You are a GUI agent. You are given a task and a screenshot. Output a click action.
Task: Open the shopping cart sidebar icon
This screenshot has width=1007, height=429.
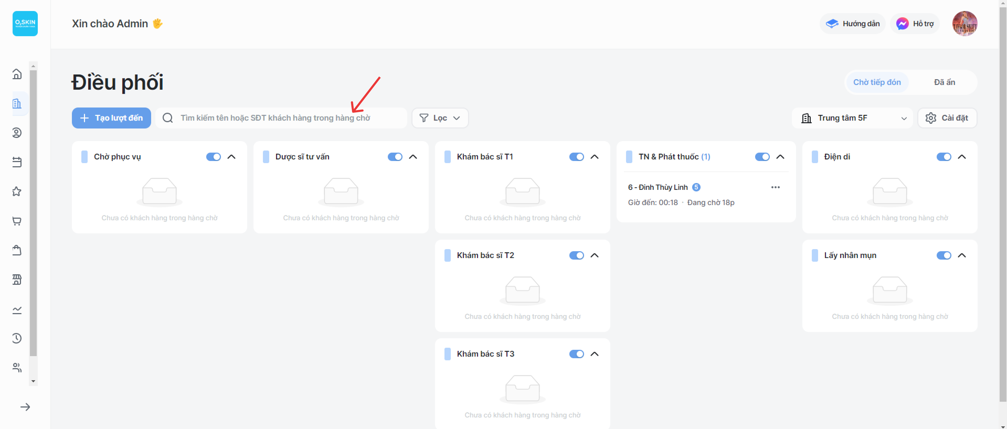pos(17,221)
